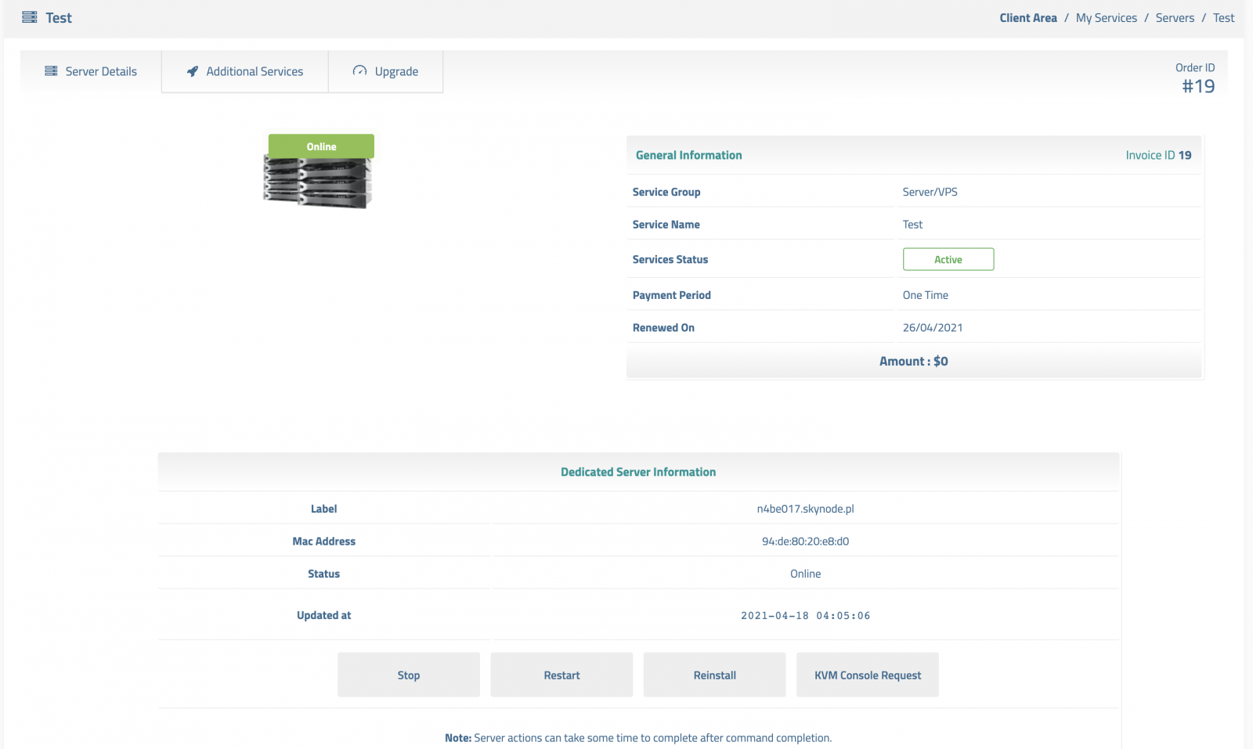Stop the dedicated server

[409, 675]
